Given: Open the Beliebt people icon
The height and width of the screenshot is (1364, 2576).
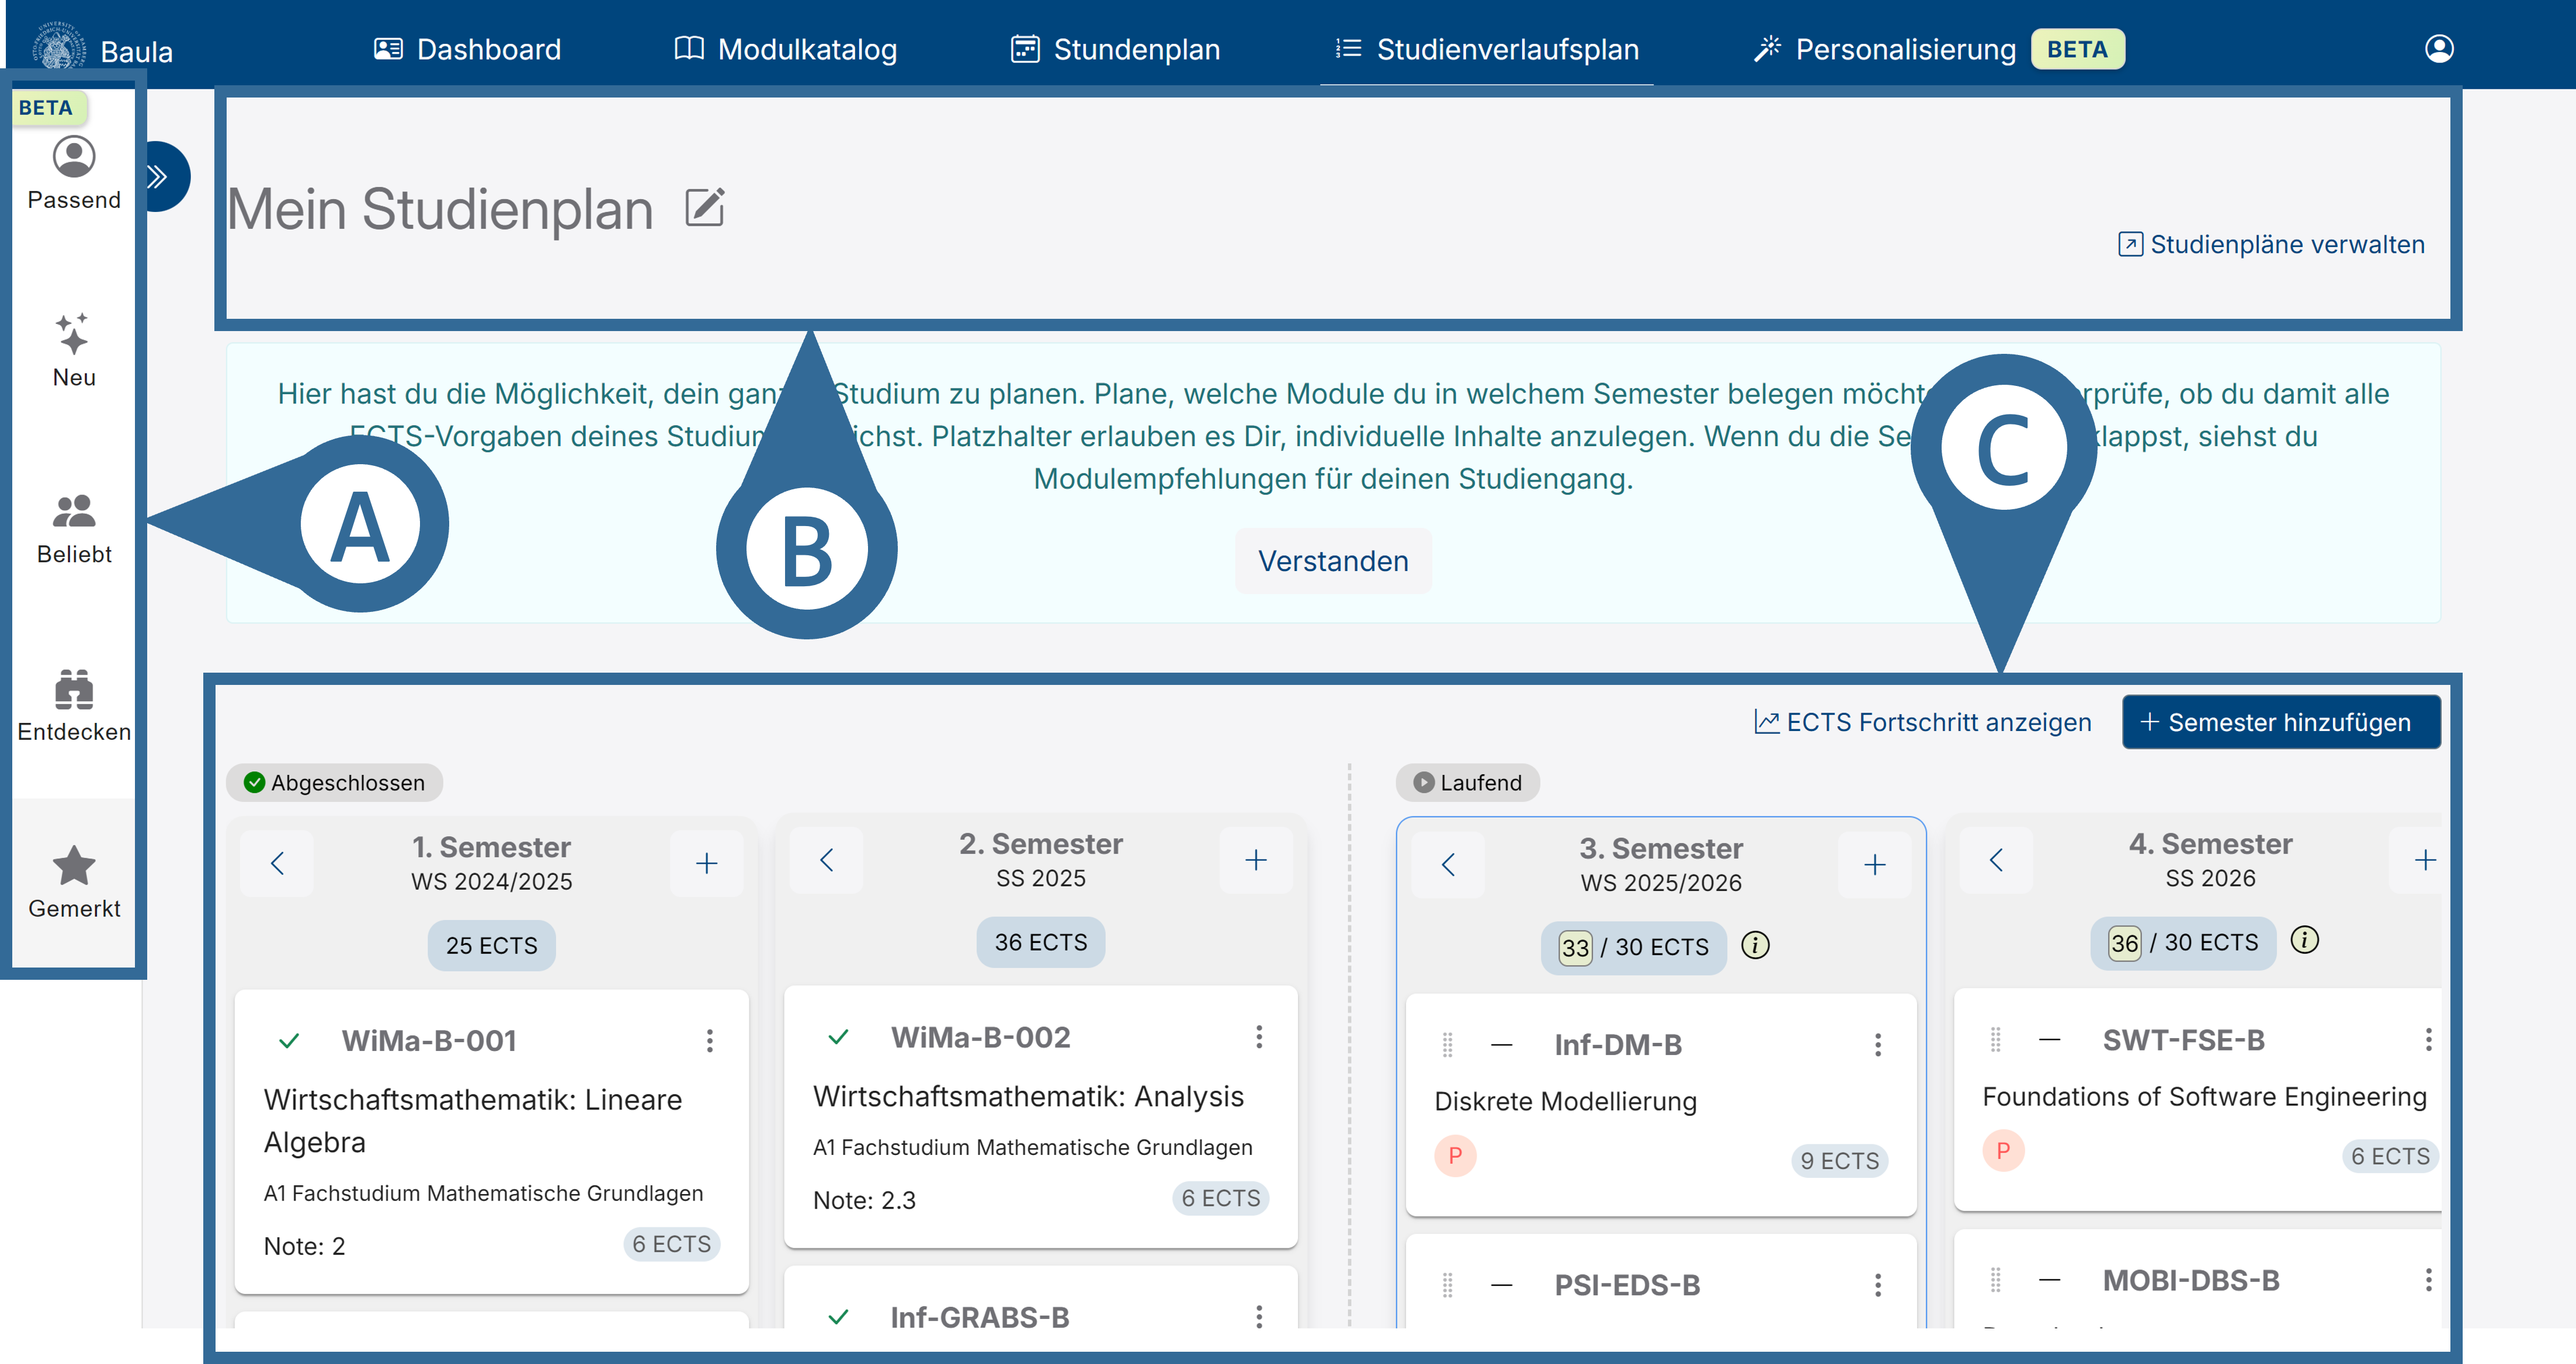Looking at the screenshot, I should [74, 511].
